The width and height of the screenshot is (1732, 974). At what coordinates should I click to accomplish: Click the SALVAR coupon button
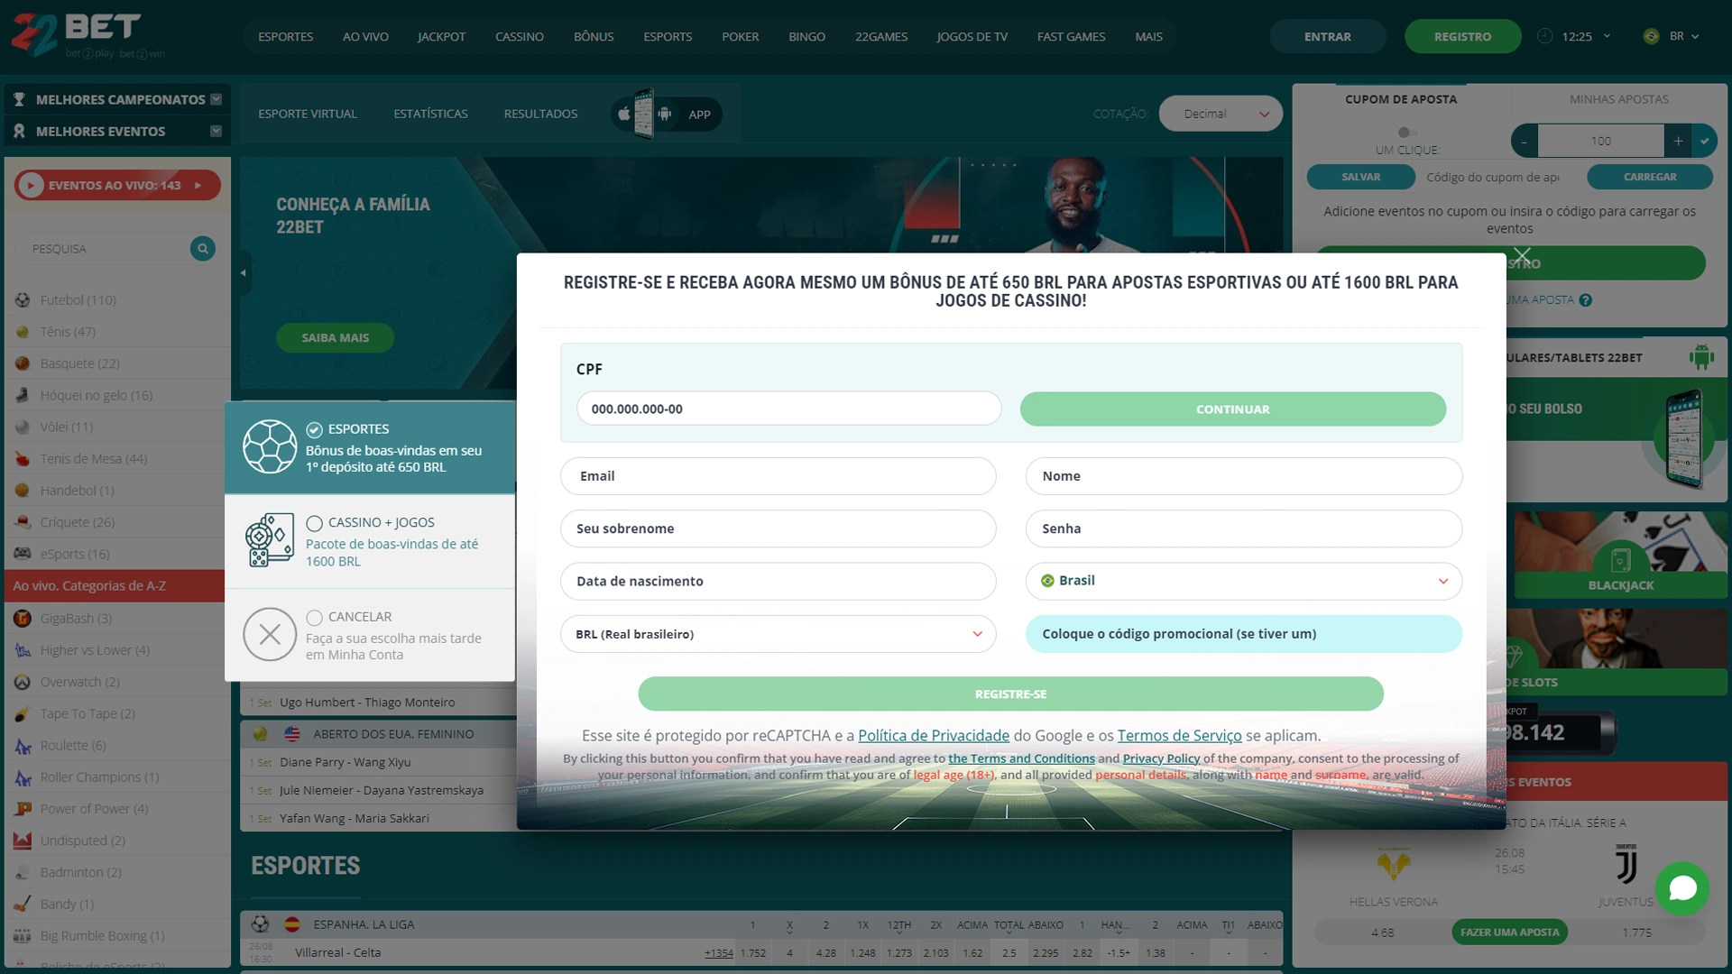(1361, 177)
